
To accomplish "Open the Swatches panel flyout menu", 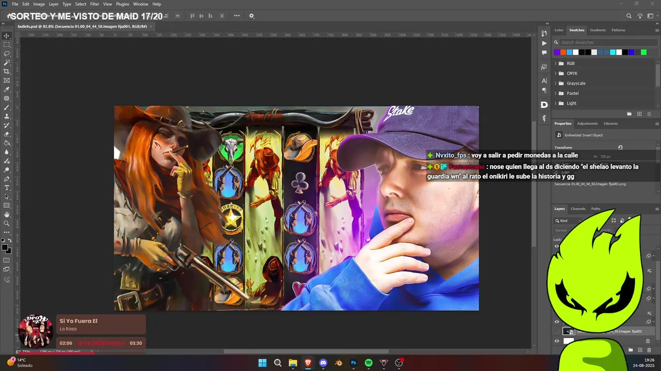I will pos(657,30).
